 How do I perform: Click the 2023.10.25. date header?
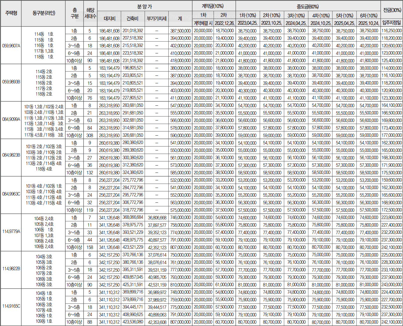(272, 23)
